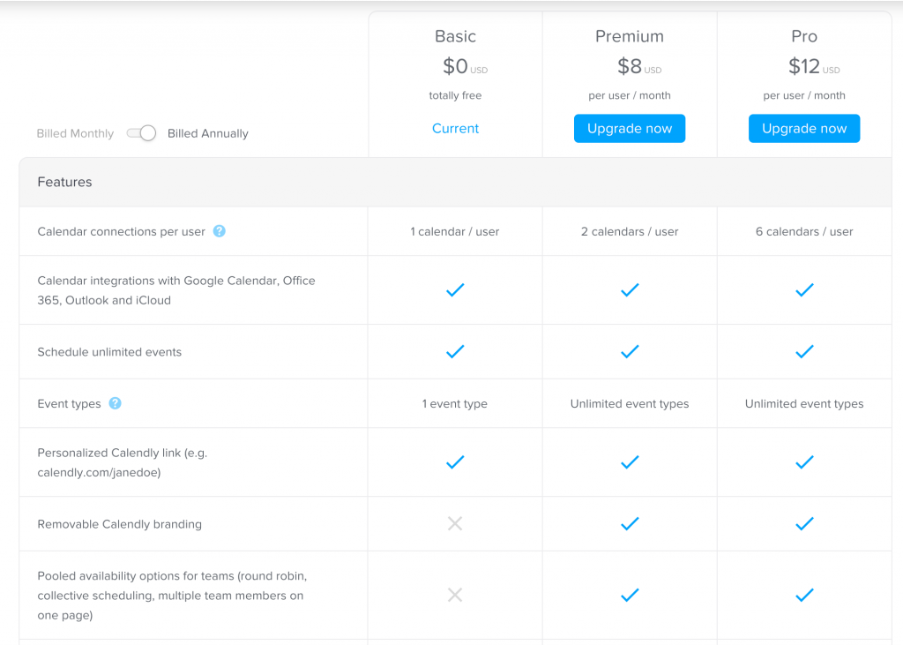This screenshot has height=645, width=903.
Task: Click the $8 USD price
Action: tap(639, 66)
